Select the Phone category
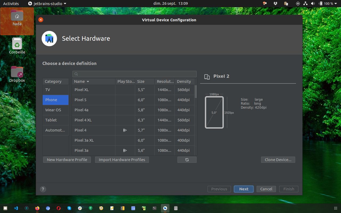The image size is (341, 213). pos(56,100)
